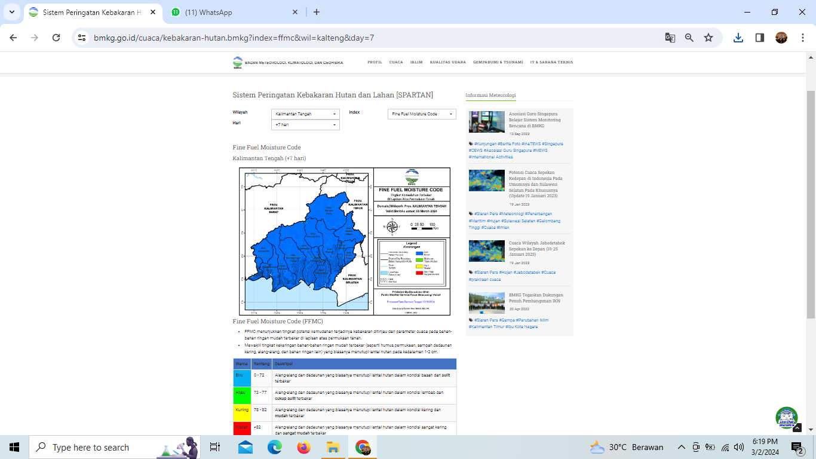Click the taskbar search box

115,447
